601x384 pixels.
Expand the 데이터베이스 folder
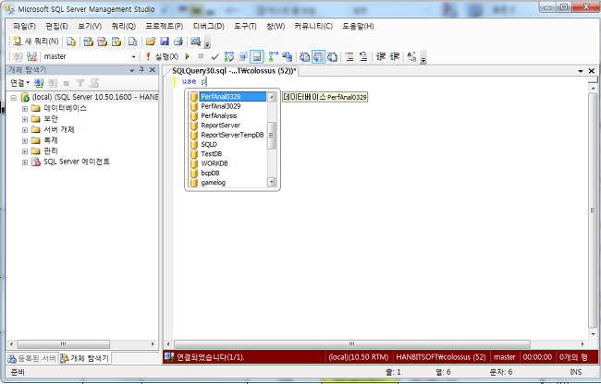25,108
